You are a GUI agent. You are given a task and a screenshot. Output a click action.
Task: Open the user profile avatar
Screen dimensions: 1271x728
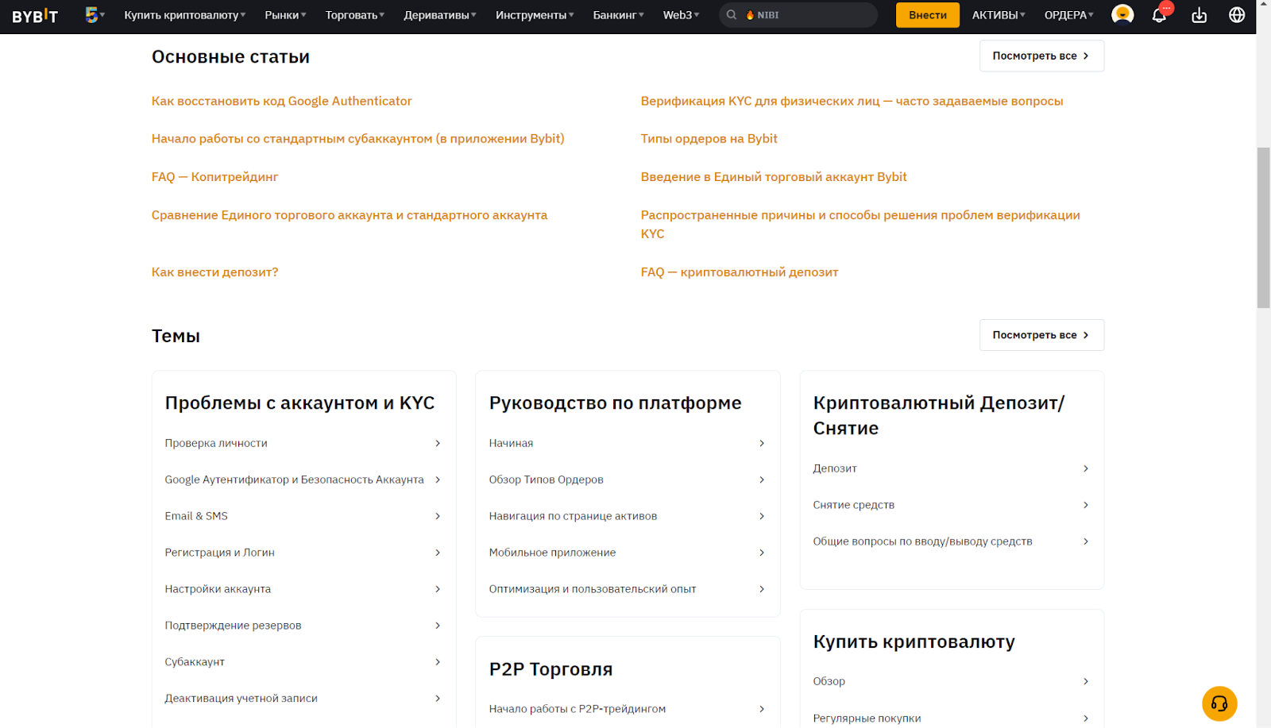[1122, 15]
